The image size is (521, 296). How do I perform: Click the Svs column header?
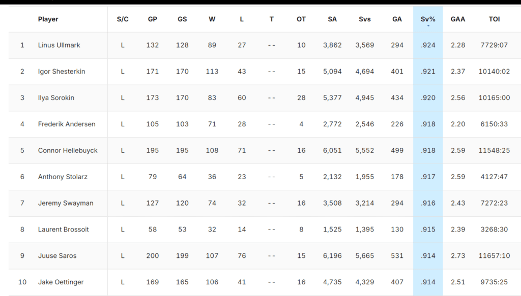tap(364, 19)
